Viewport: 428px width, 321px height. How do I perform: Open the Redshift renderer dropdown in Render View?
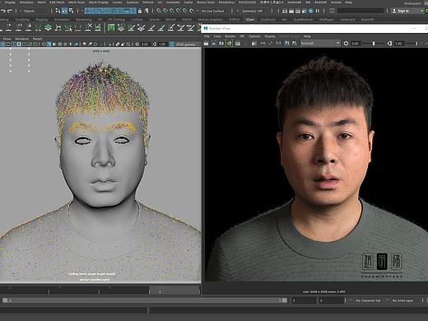[x=320, y=43]
